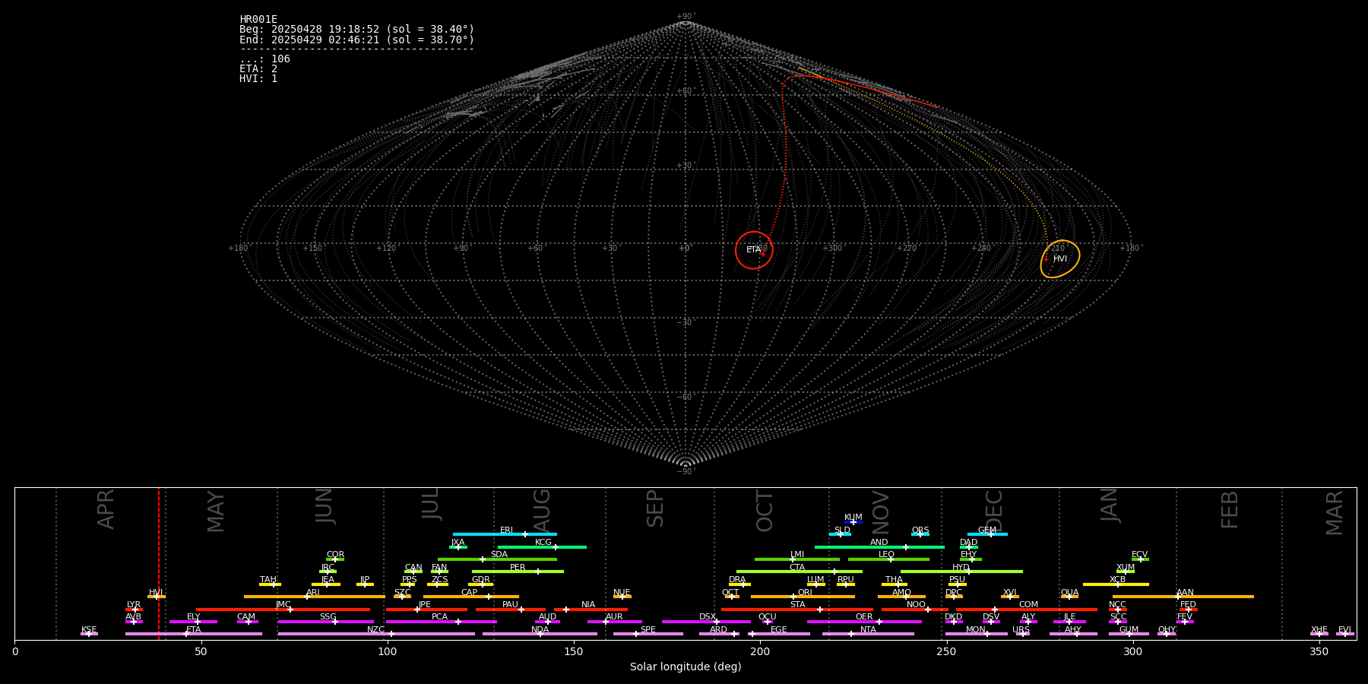Click the +120 right ascension label on map
Screen dimensions: 1368x684
387,249
